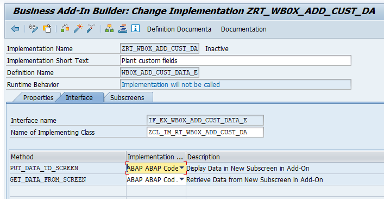The image size is (384, 199).
Task: Click 'Display Data in New Subscreen in Add-On'
Action: tap(248, 169)
